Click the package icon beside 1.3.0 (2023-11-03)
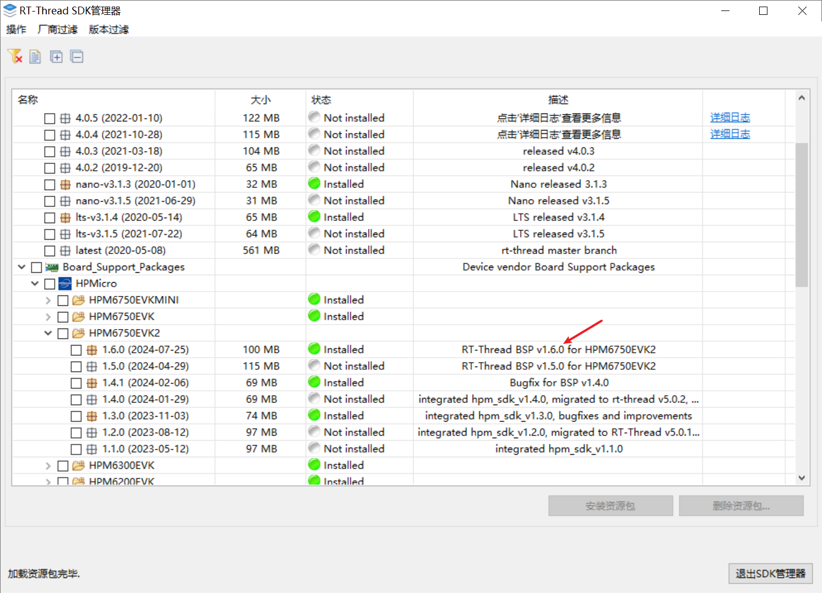 (92, 416)
